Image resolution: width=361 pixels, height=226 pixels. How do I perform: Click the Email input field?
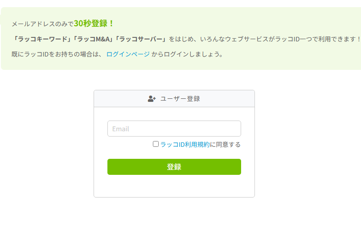[174, 129]
